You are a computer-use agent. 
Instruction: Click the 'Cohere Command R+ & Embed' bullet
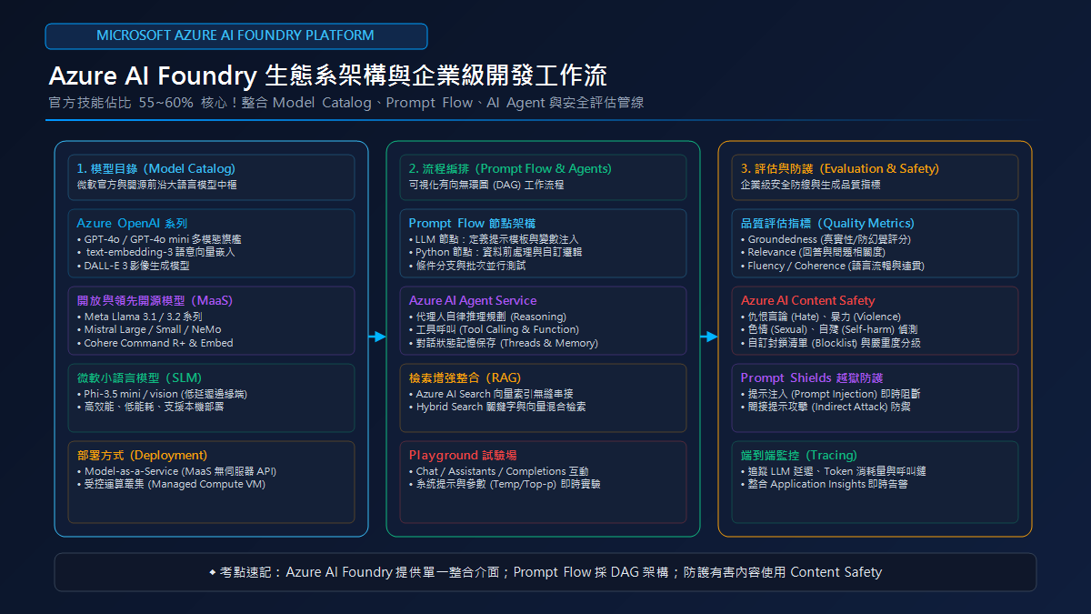[155, 343]
